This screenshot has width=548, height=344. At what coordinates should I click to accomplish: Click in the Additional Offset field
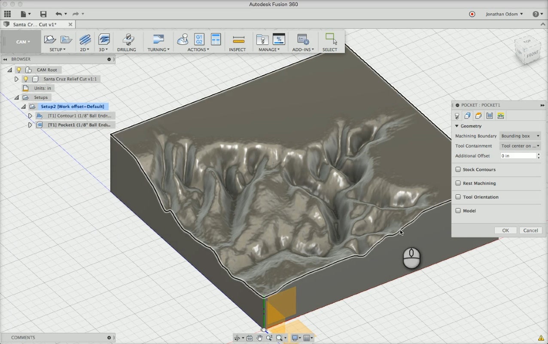[x=518, y=156]
